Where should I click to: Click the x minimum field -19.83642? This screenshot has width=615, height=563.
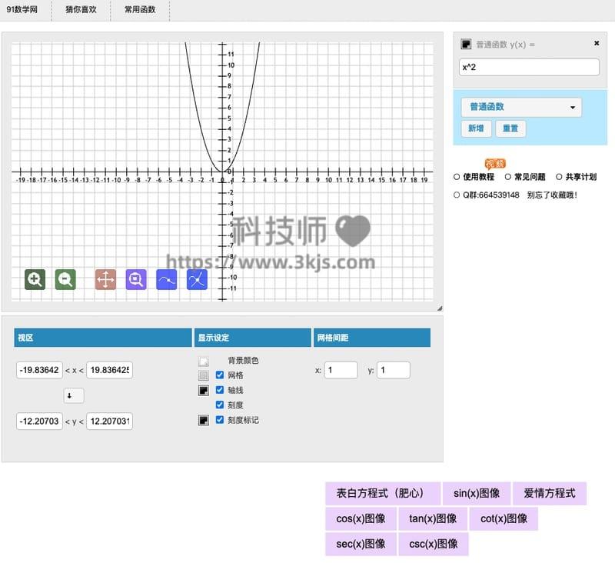click(39, 370)
